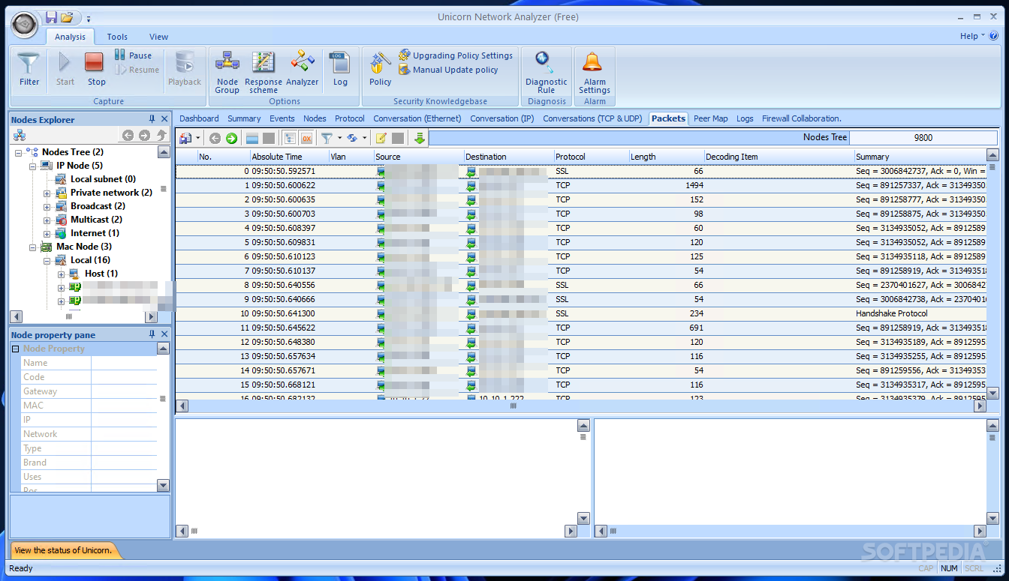The width and height of the screenshot is (1009, 581).
Task: Open the Playback tool
Action: (185, 69)
